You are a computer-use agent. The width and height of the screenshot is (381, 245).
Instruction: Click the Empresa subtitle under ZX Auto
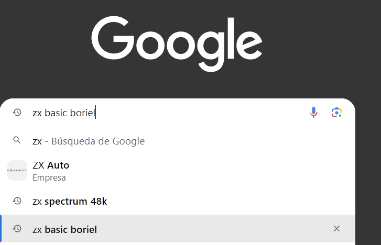tap(49, 178)
